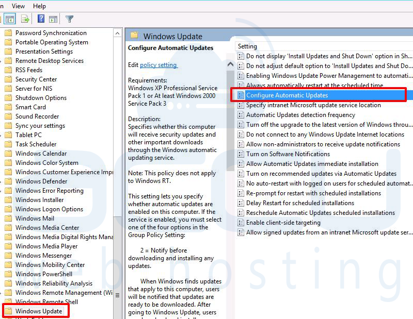Click the folder icon beside Smart Card

pos(8,107)
